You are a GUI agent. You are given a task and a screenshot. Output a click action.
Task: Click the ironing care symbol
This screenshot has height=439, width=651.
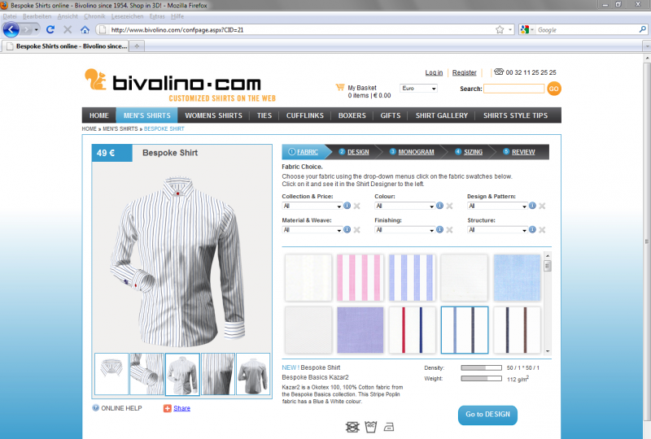pyautogui.click(x=389, y=427)
